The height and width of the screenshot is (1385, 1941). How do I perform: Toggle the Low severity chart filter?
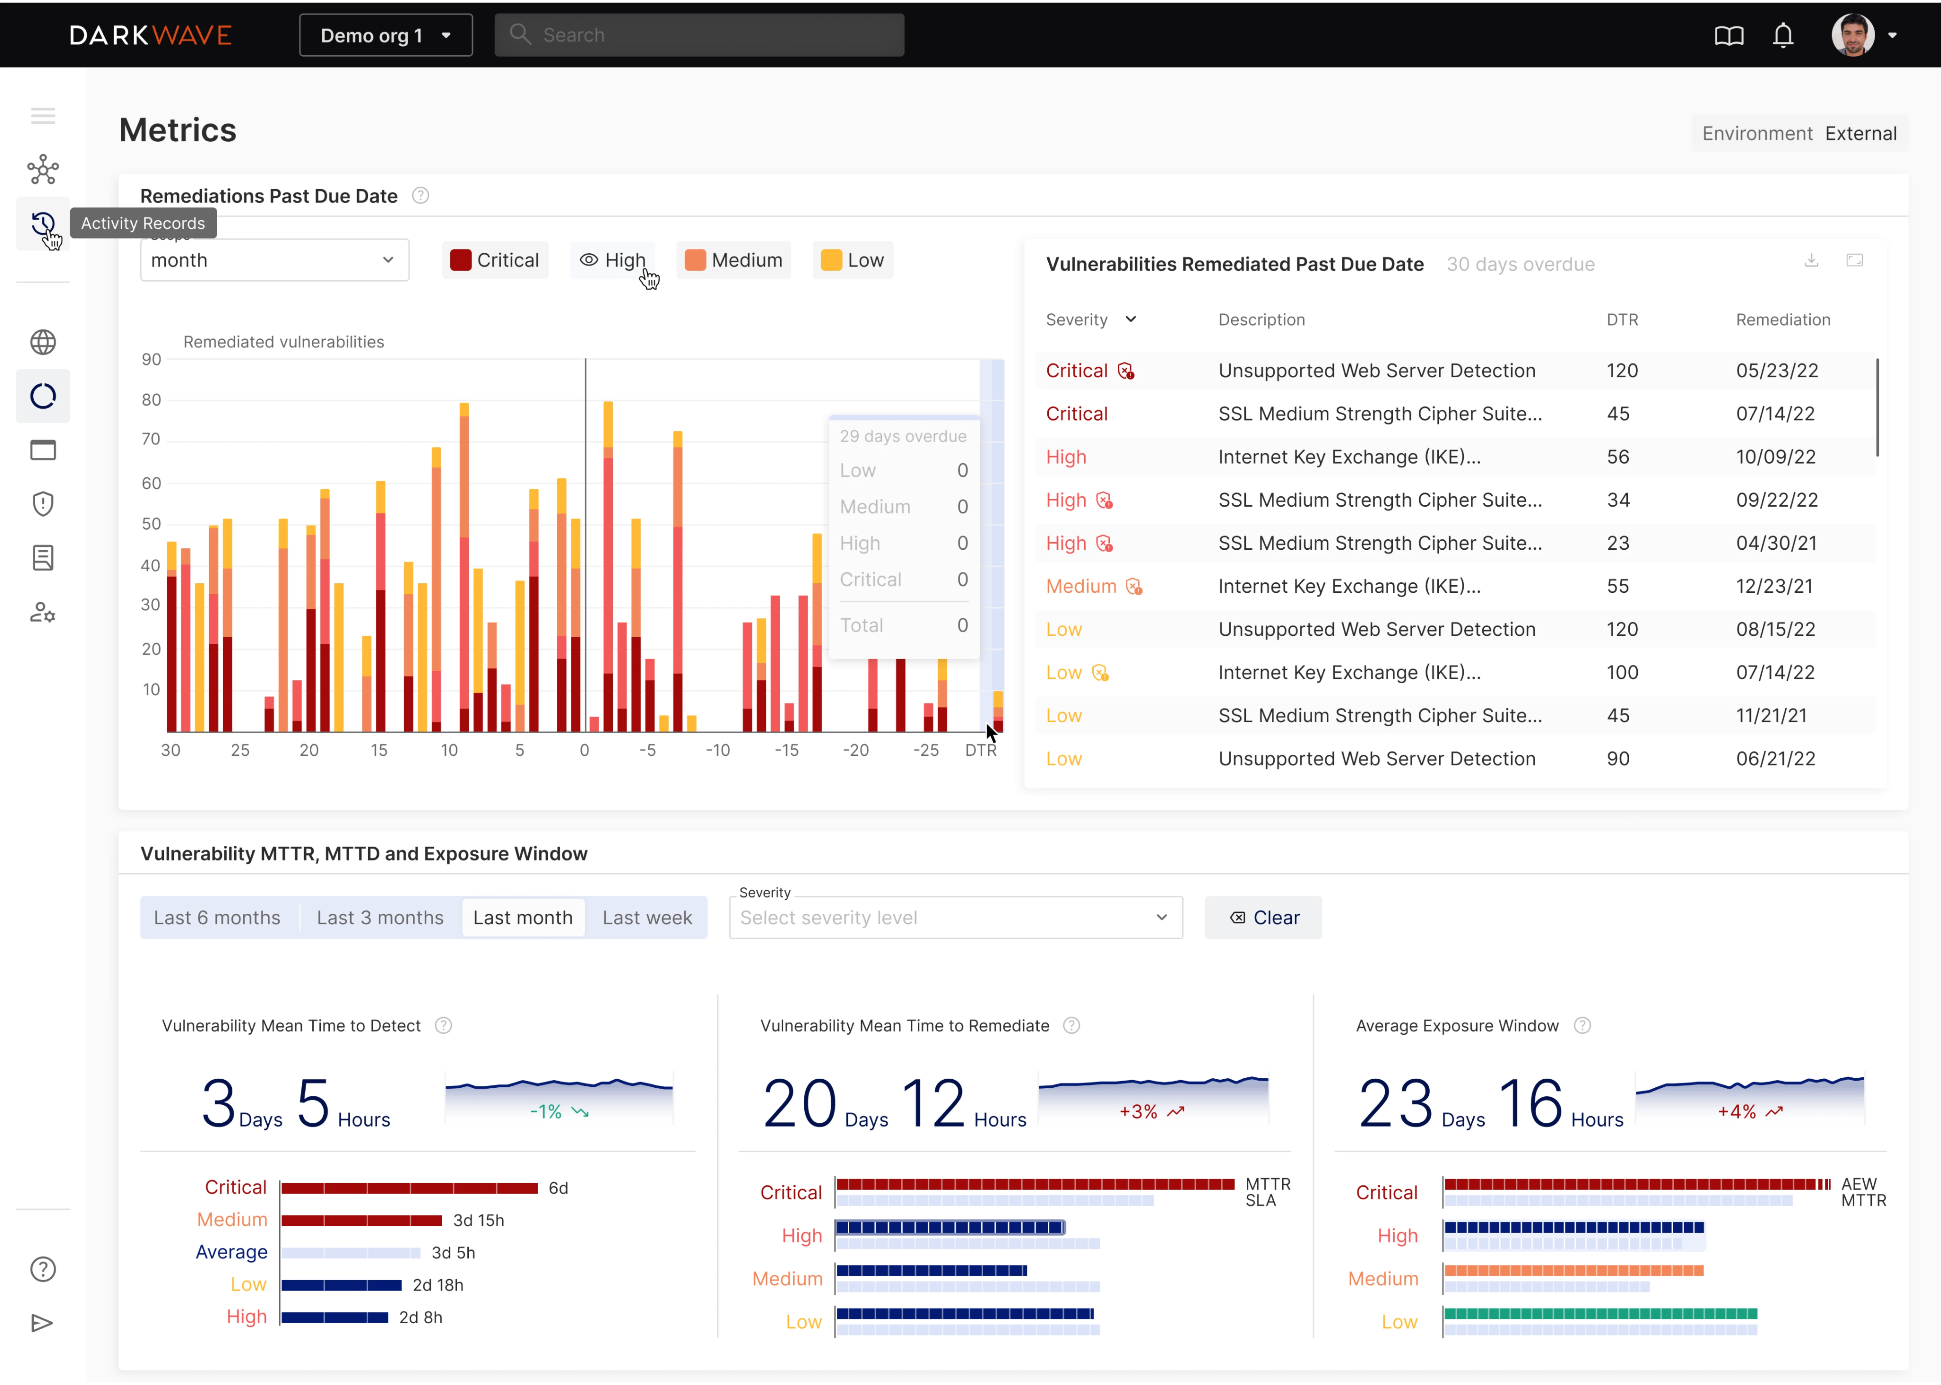pos(852,260)
